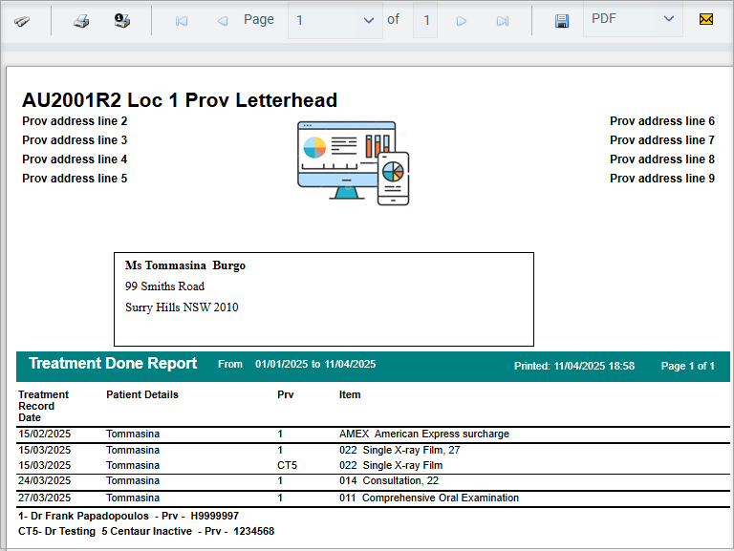Click 'Patient Details' column header
The image size is (734, 551).
point(142,394)
